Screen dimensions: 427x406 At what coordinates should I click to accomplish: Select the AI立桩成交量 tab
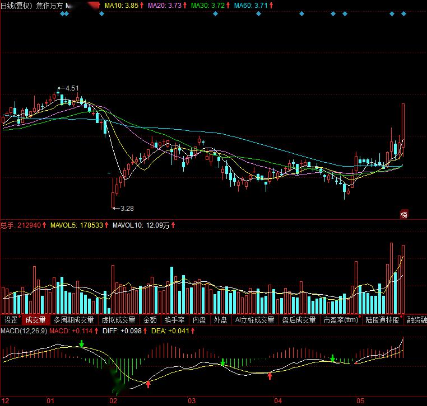click(x=254, y=320)
